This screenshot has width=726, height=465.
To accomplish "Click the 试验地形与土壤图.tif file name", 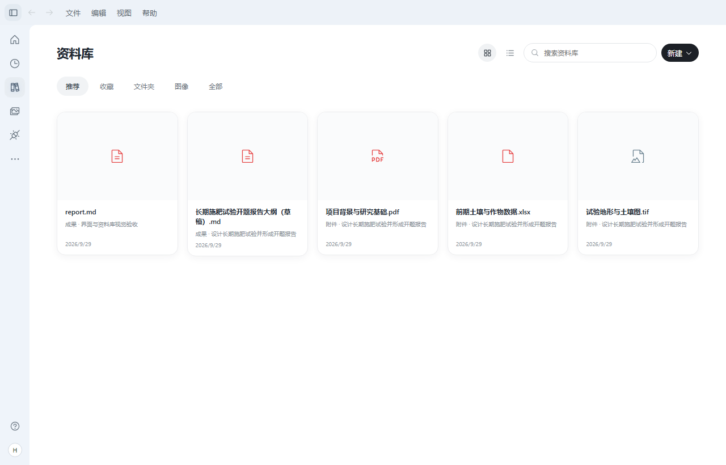I will tap(618, 212).
